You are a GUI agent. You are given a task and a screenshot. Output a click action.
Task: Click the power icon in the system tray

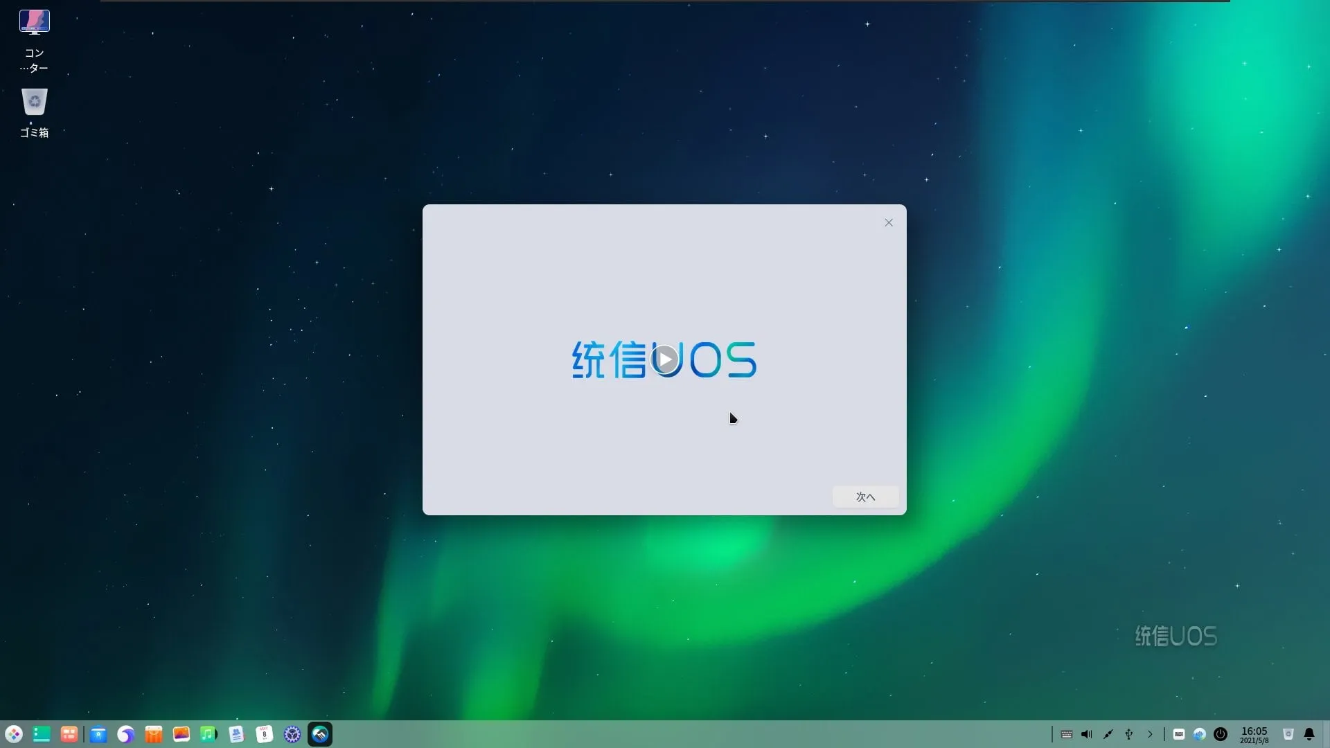(1222, 734)
